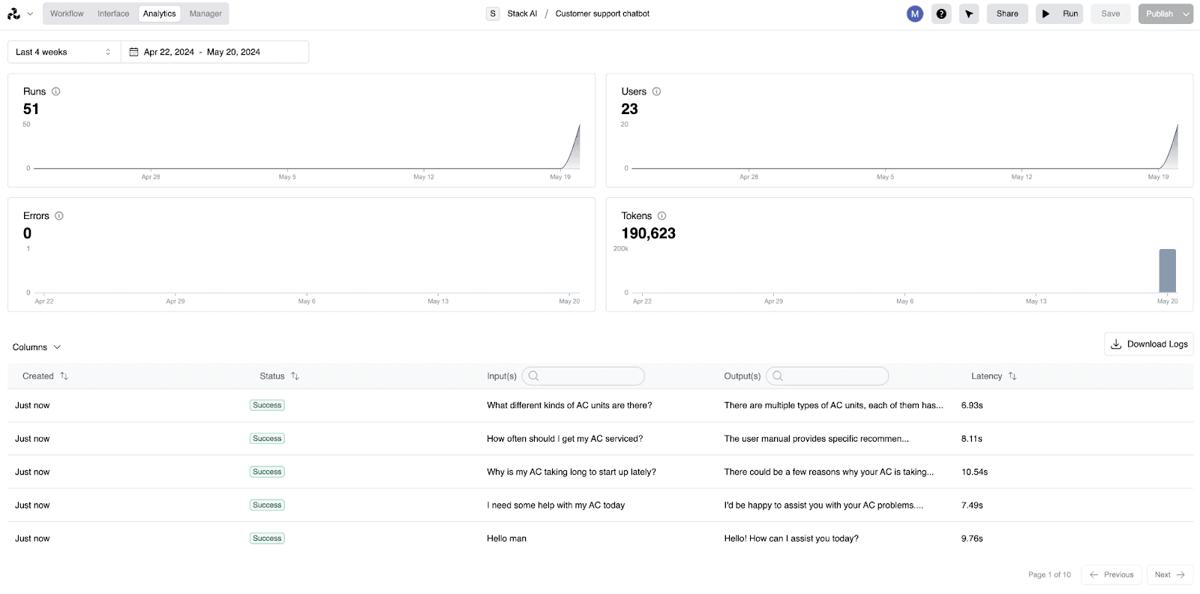Image resolution: width=1200 pixels, height=594 pixels.
Task: Switch to the Interface tab
Action: (x=113, y=13)
